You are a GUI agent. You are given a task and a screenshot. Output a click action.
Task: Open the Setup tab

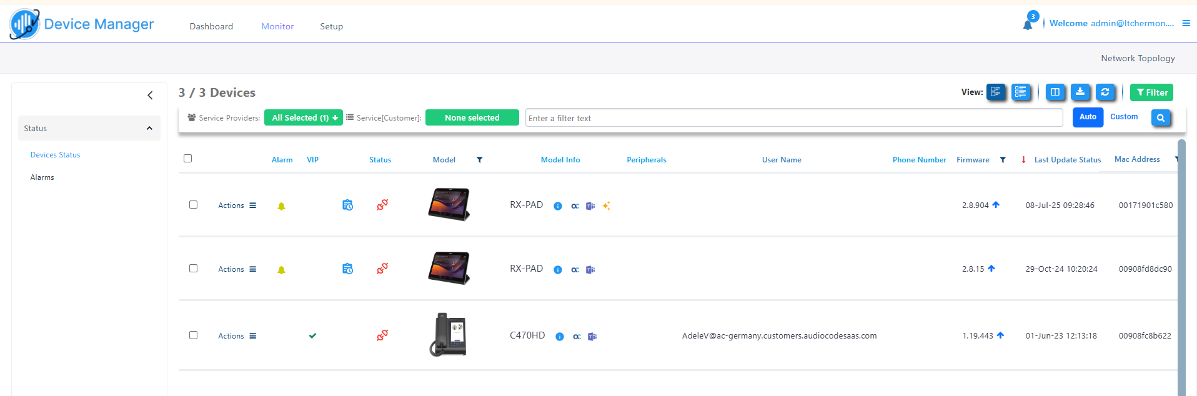point(331,26)
